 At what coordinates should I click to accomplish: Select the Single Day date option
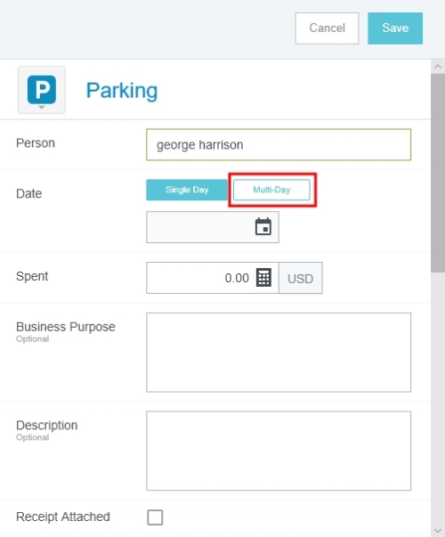click(187, 190)
